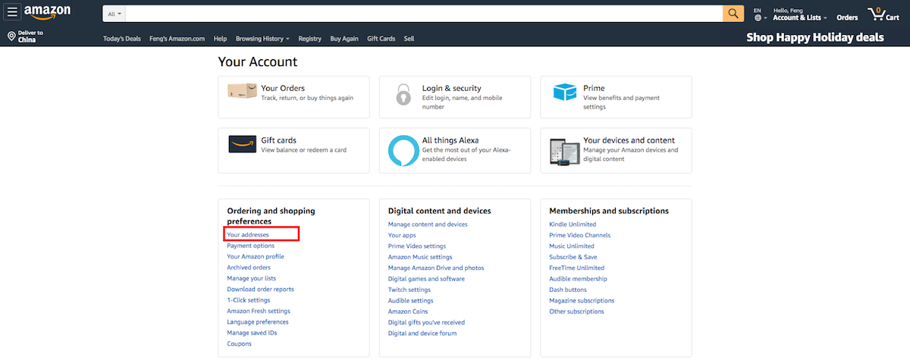
Task: Open Your addresses link
Action: 248,235
